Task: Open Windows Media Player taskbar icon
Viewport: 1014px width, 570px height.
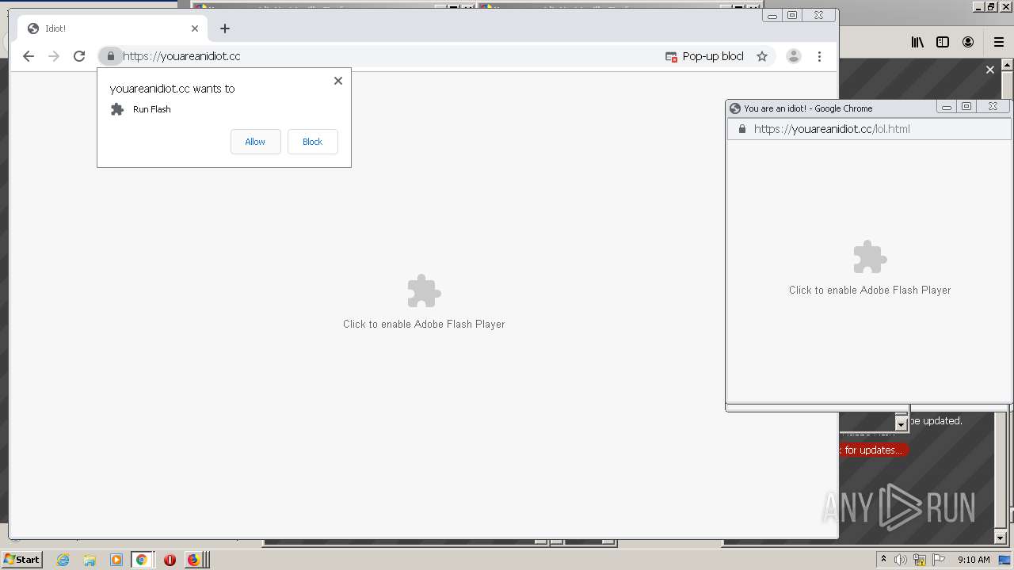Action: pyautogui.click(x=116, y=560)
